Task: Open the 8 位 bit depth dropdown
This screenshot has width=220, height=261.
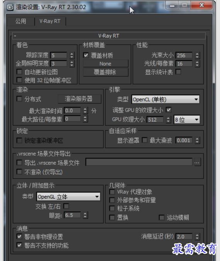Action: pyautogui.click(x=187, y=120)
